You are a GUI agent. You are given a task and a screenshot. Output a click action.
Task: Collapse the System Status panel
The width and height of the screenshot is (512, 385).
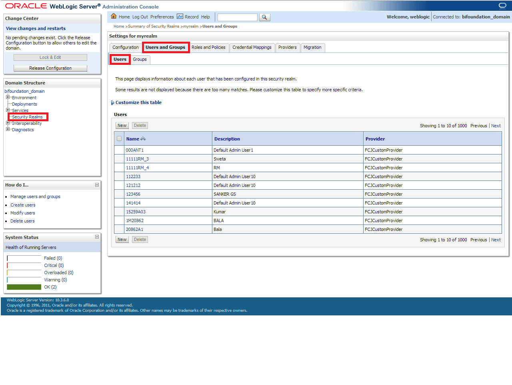(x=97, y=237)
